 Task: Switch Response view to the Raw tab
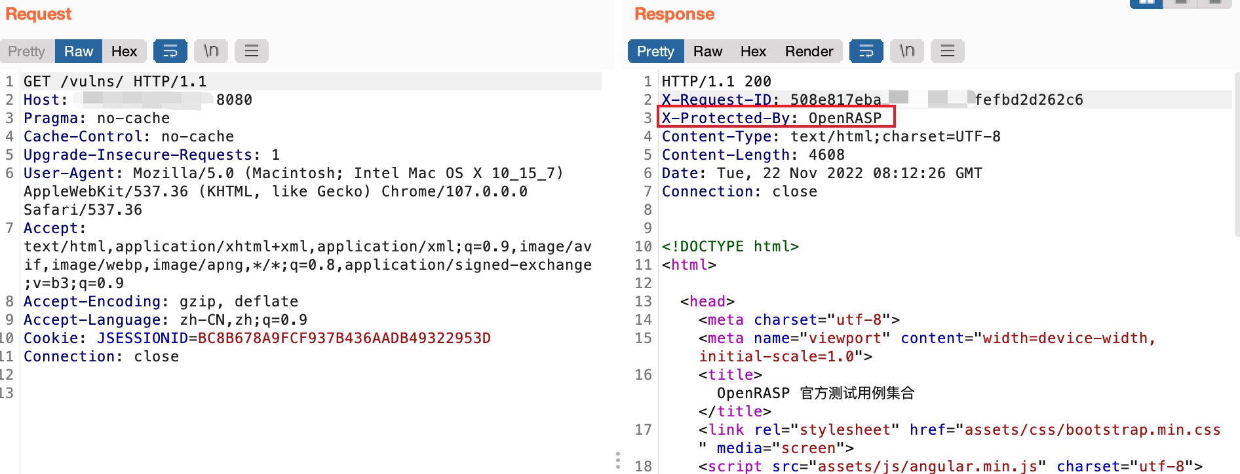point(708,51)
